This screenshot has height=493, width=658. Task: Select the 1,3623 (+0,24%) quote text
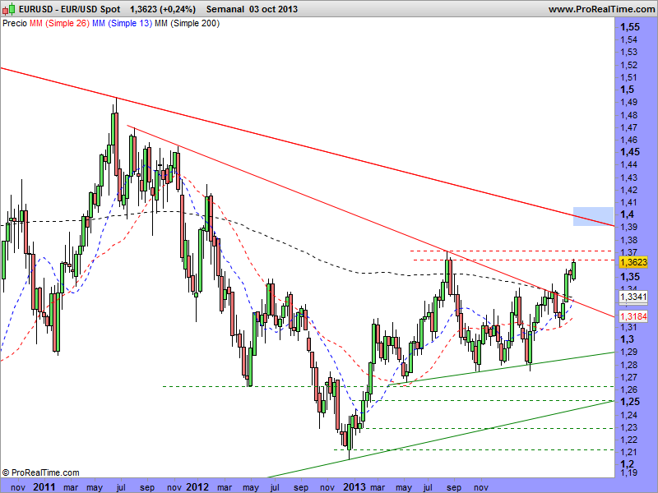coord(163,9)
